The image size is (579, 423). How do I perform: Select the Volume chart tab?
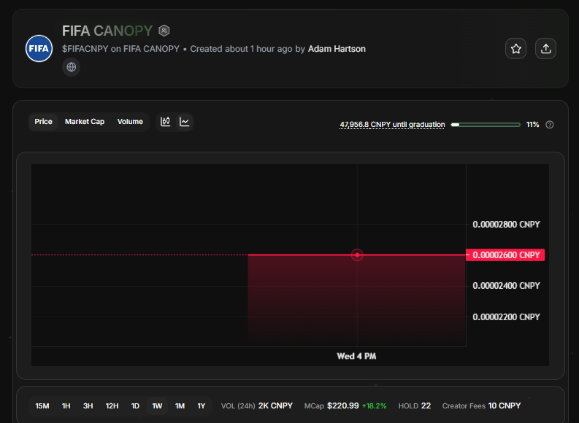130,122
